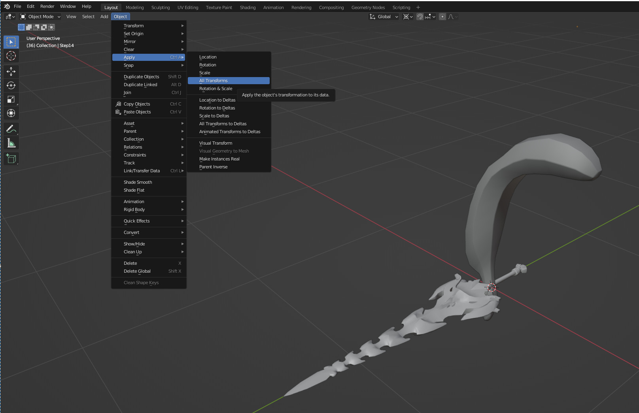Click the Add Cube tool
The image size is (639, 413).
[x=11, y=159]
